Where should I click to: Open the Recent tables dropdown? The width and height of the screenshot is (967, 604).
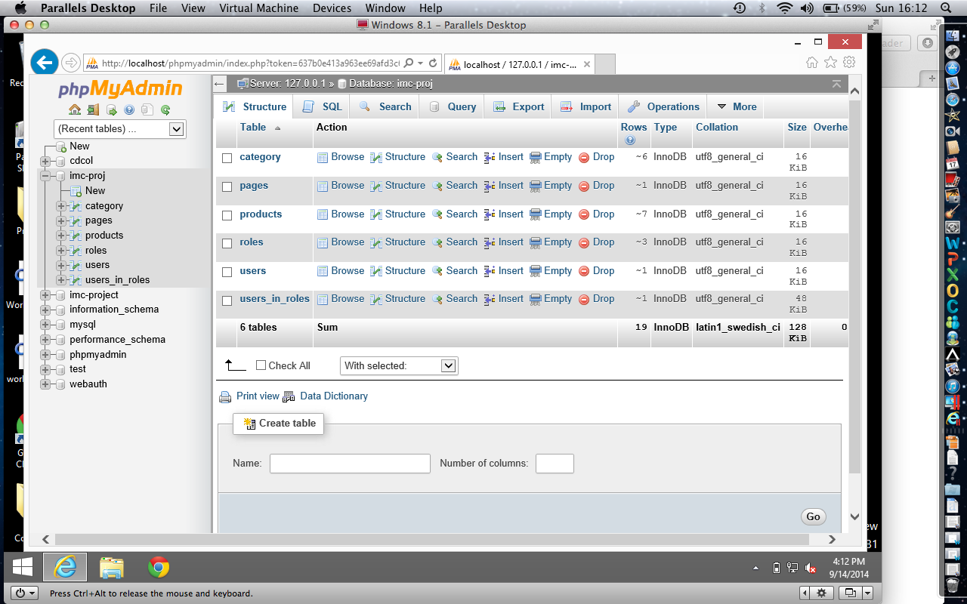tap(119, 129)
